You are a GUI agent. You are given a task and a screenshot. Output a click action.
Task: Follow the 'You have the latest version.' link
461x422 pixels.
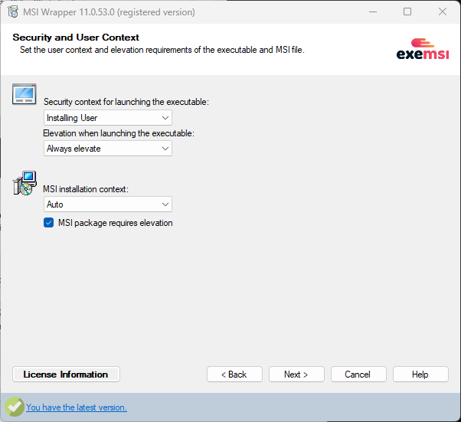77,407
